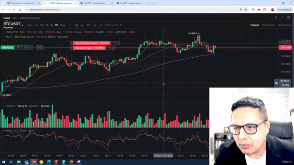Click the 115 716,0 current price label
This screenshot has height=165, width=294.
pyautogui.click(x=285, y=48)
